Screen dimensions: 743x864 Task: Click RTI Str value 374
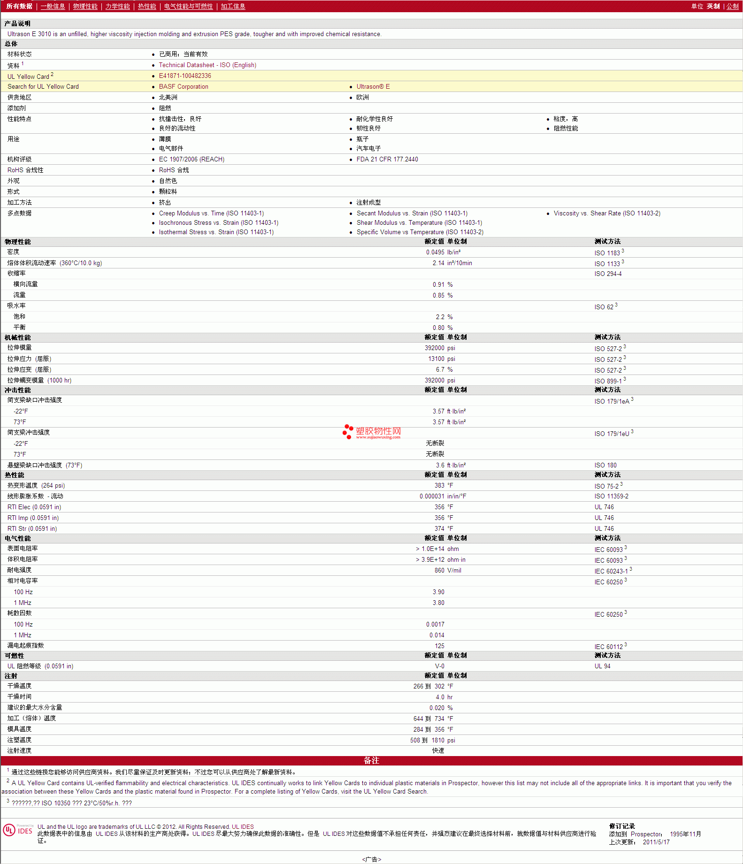(439, 528)
